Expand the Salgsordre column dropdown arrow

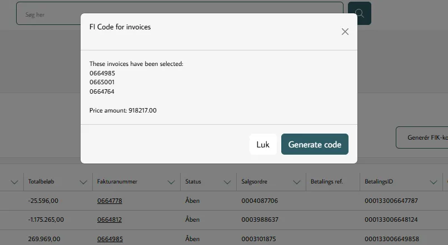coord(297,182)
